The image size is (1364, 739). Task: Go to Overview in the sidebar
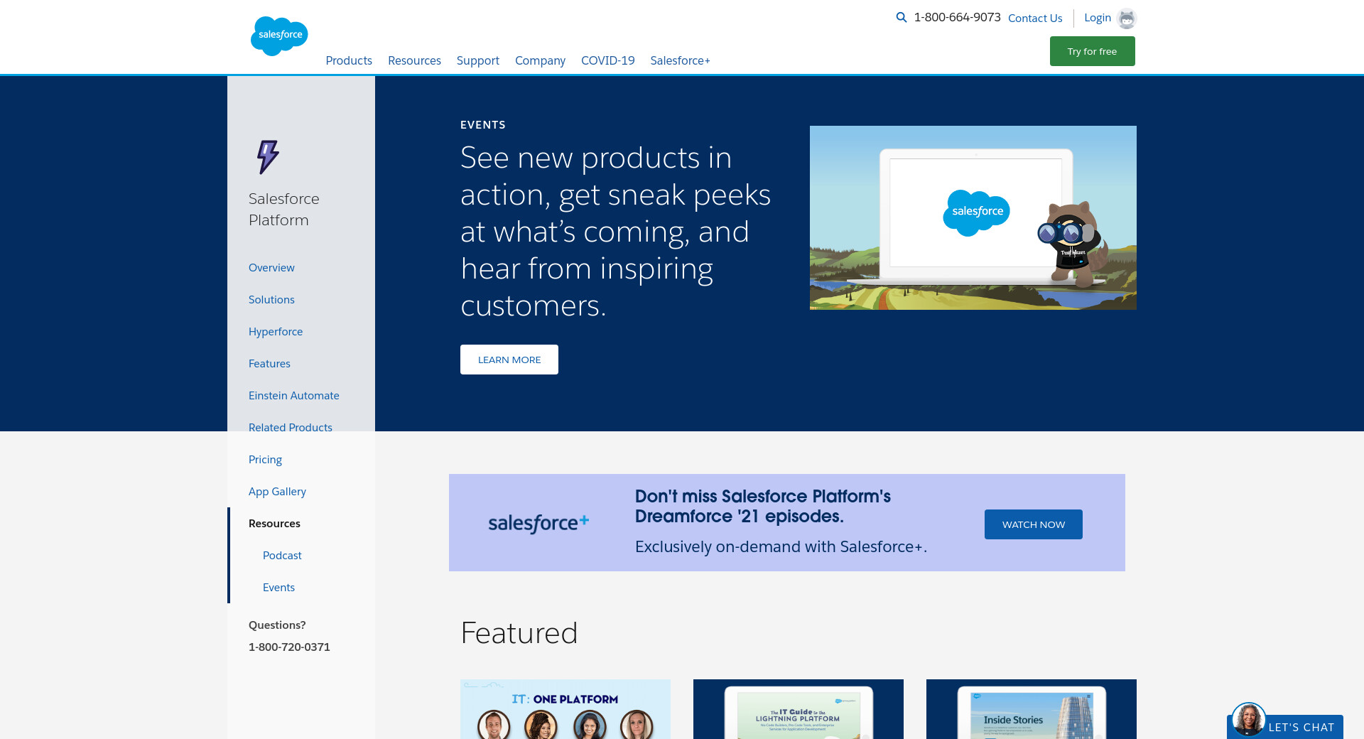[x=271, y=267]
